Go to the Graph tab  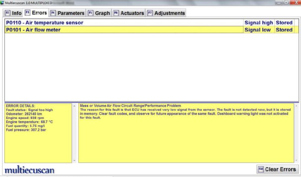99,13
